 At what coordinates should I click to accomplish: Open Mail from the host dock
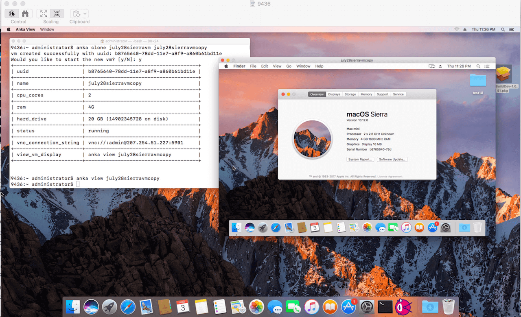146,306
